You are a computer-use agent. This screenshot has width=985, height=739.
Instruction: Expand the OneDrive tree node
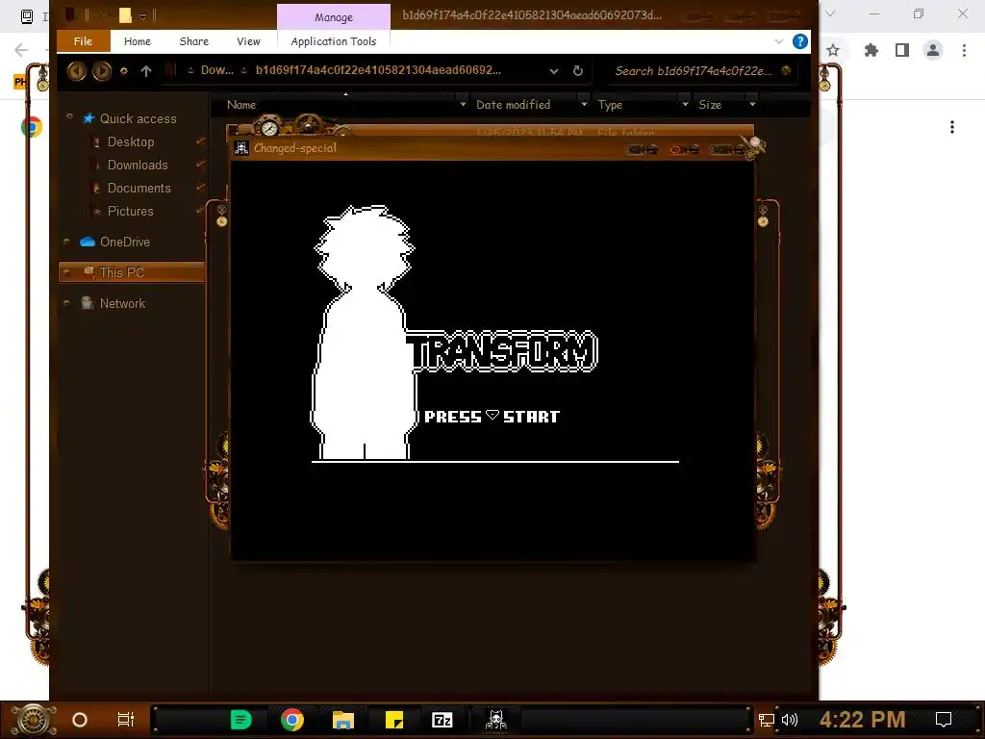pyautogui.click(x=66, y=242)
